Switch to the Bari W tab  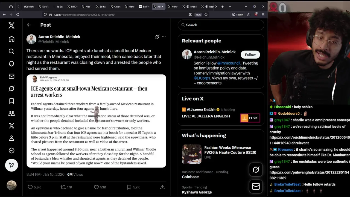[x=144, y=7]
